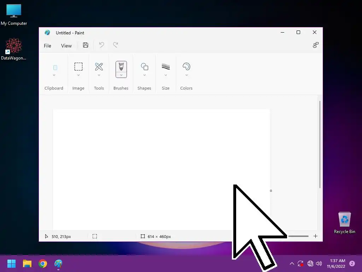The height and width of the screenshot is (272, 362).
Task: Click the Save floppy disk icon
Action: click(86, 45)
